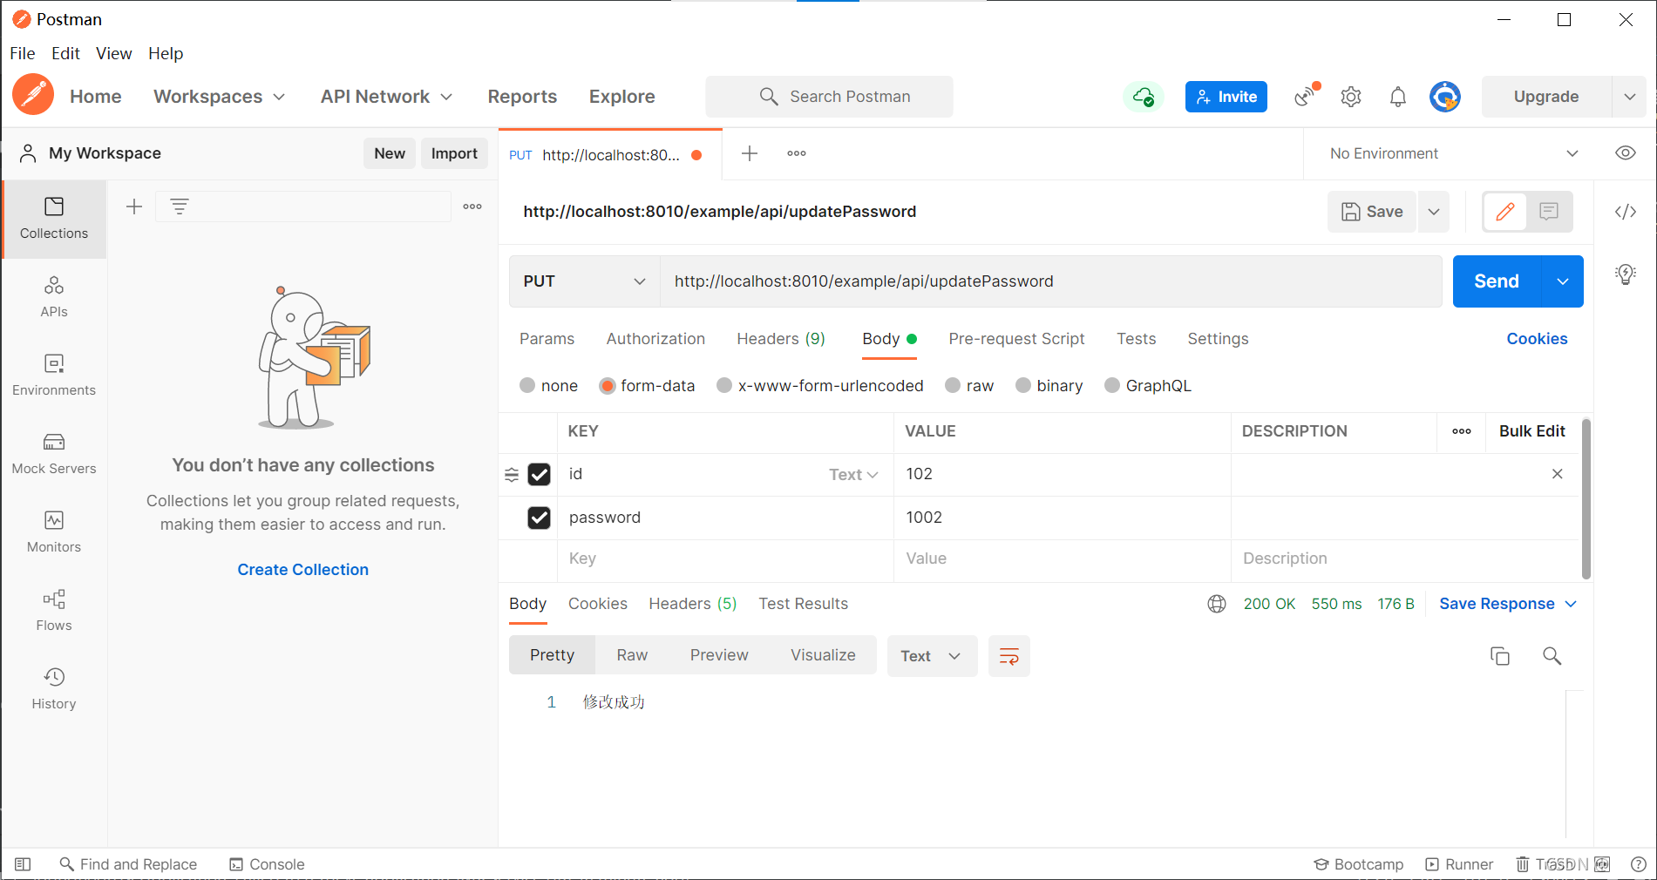Switch to the Pre-request Script tab
Screen dimensions: 1657x880
pyautogui.click(x=1016, y=339)
